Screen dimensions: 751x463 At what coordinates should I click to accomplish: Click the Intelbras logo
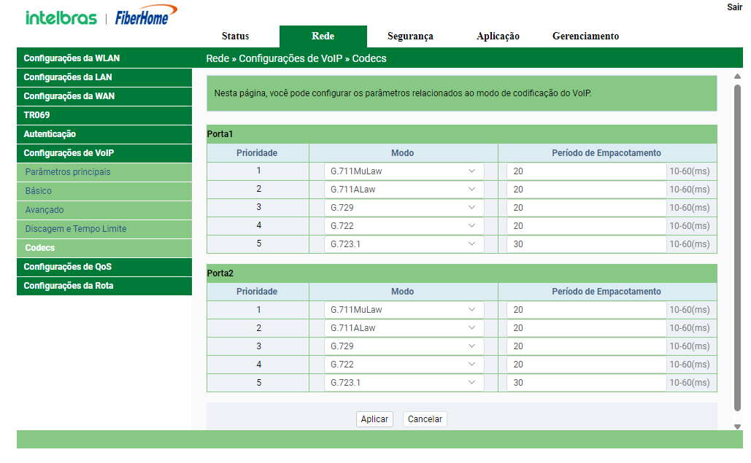(x=61, y=18)
